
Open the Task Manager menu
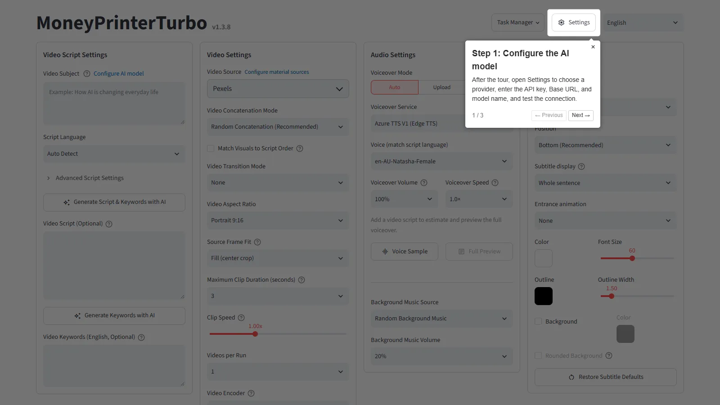[x=518, y=22]
